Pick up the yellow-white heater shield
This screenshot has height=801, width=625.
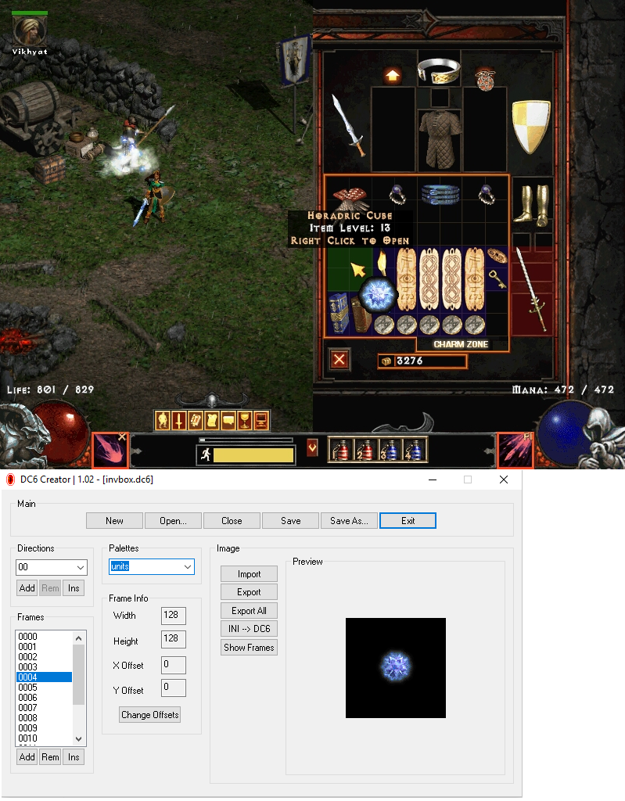(530, 126)
